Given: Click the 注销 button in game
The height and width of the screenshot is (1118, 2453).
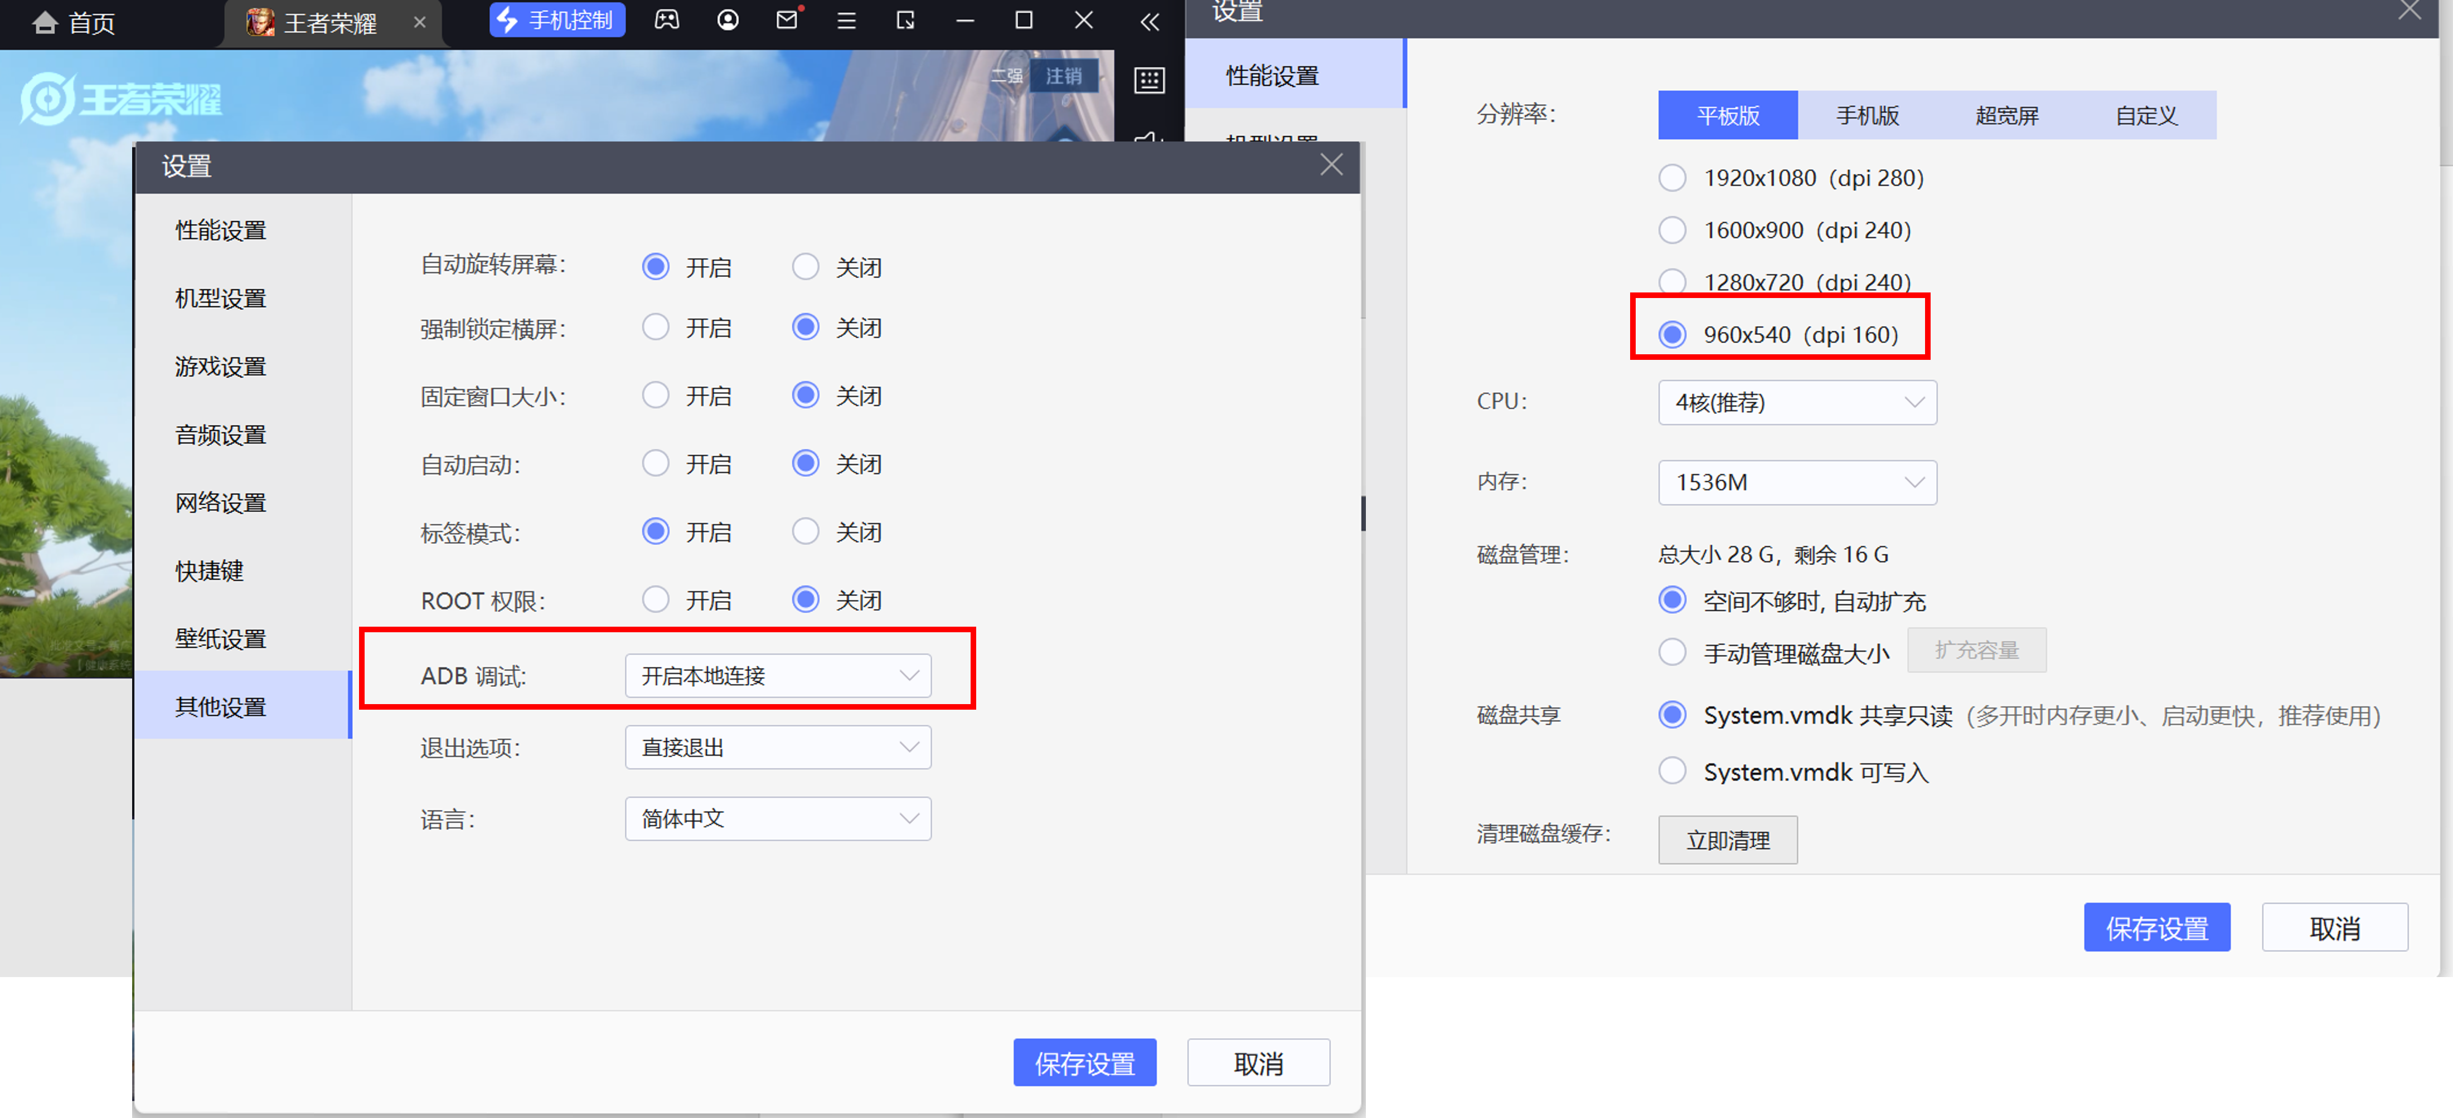Looking at the screenshot, I should click(x=1064, y=76).
